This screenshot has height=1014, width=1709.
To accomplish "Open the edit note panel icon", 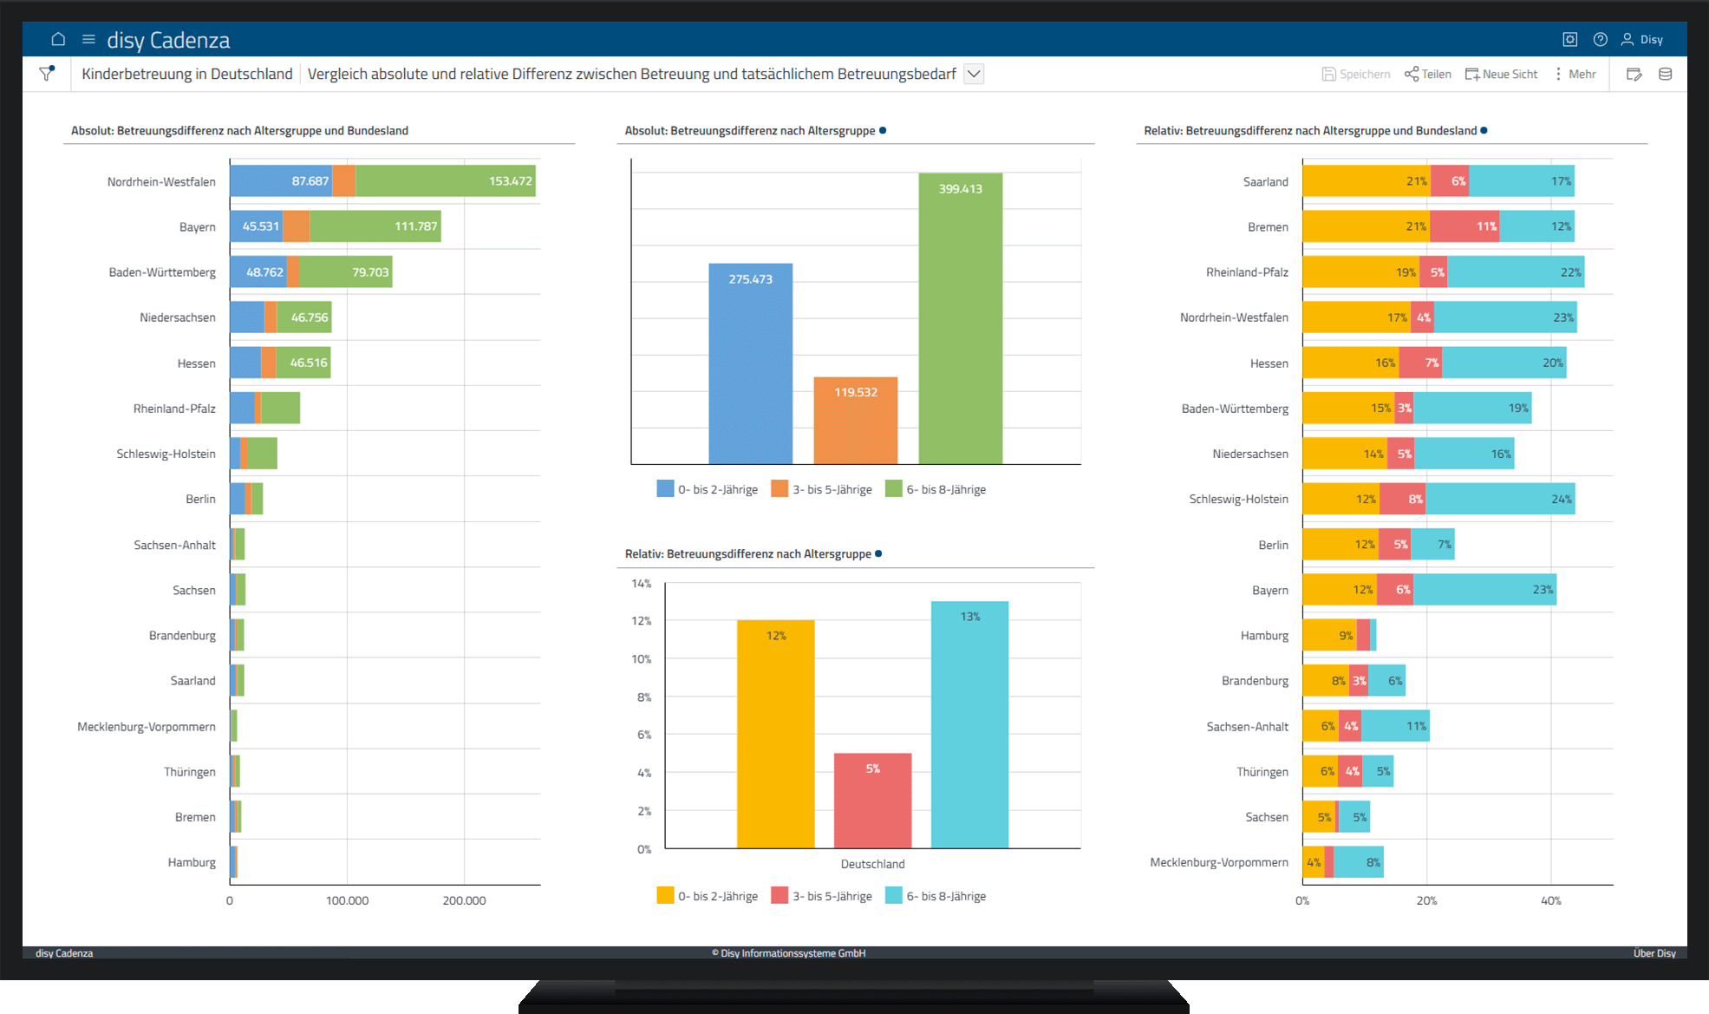I will [x=1634, y=74].
